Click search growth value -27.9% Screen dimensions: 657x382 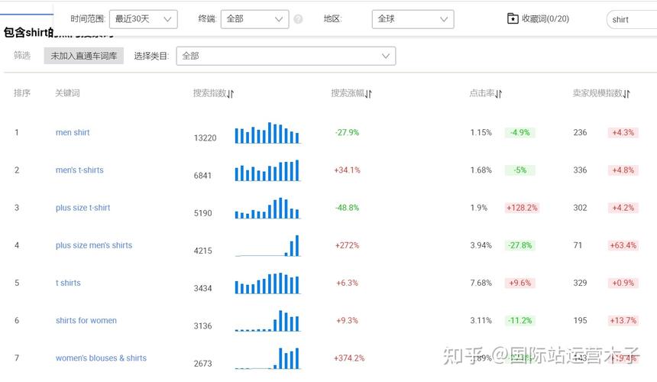pyautogui.click(x=347, y=132)
